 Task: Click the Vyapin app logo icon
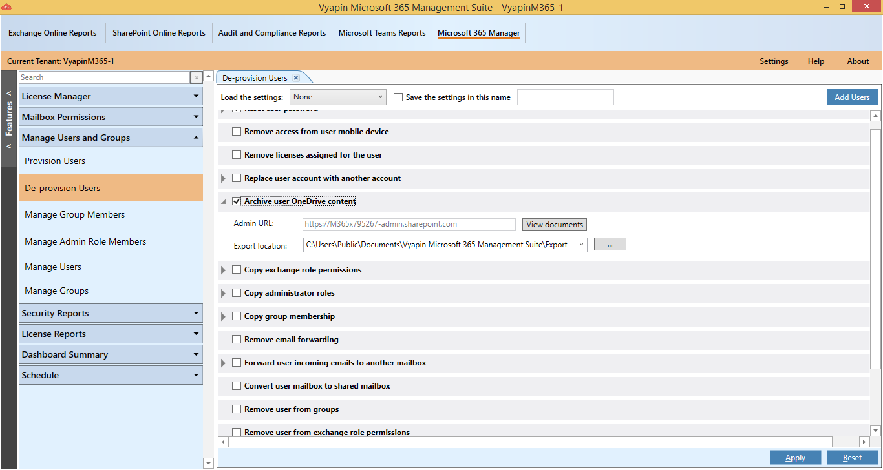(x=6, y=6)
